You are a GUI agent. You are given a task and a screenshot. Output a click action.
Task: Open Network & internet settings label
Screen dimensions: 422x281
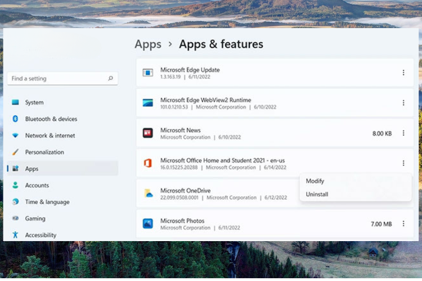(x=50, y=135)
